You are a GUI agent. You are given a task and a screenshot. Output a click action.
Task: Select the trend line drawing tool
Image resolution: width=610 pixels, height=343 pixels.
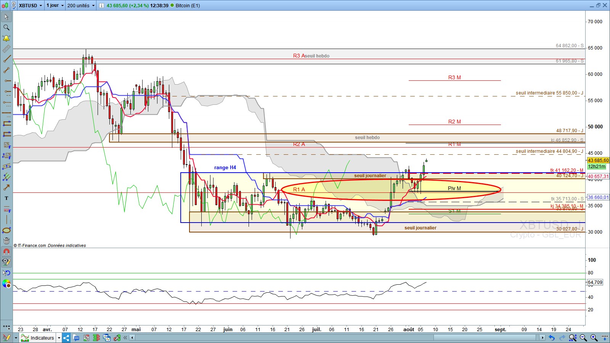(x=6, y=59)
